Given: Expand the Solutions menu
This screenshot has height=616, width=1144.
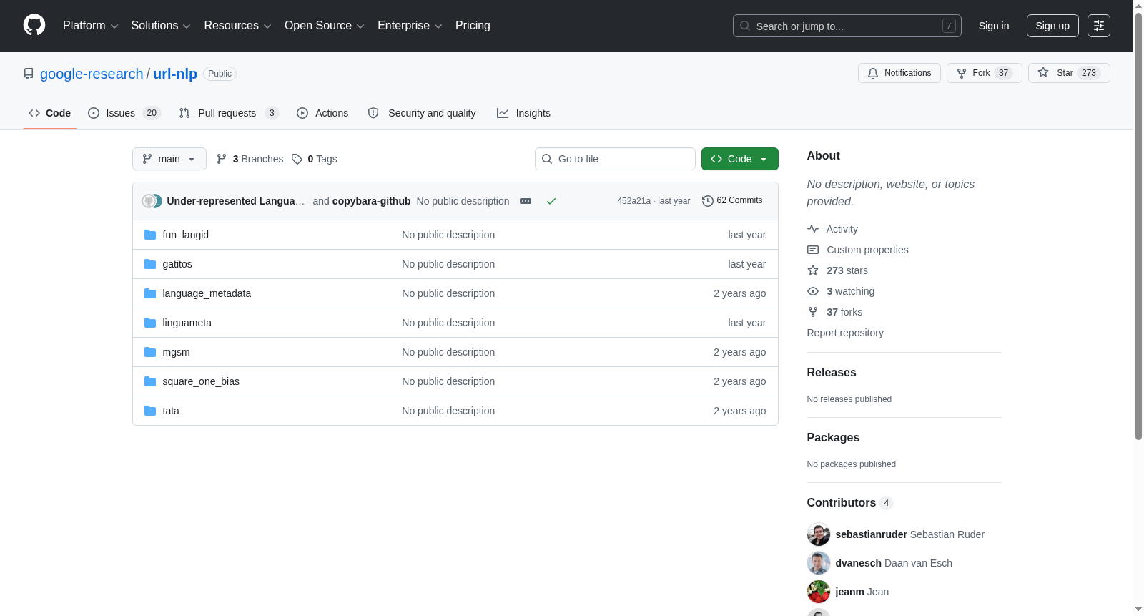Looking at the screenshot, I should pos(161,26).
